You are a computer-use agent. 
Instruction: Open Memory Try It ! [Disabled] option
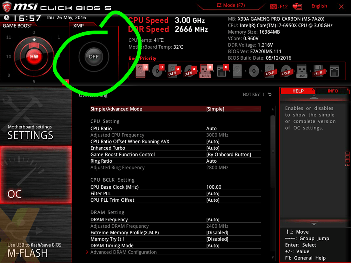pyautogui.click(x=175, y=239)
